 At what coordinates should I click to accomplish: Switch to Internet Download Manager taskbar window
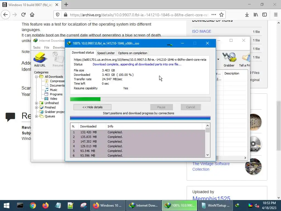144,206
